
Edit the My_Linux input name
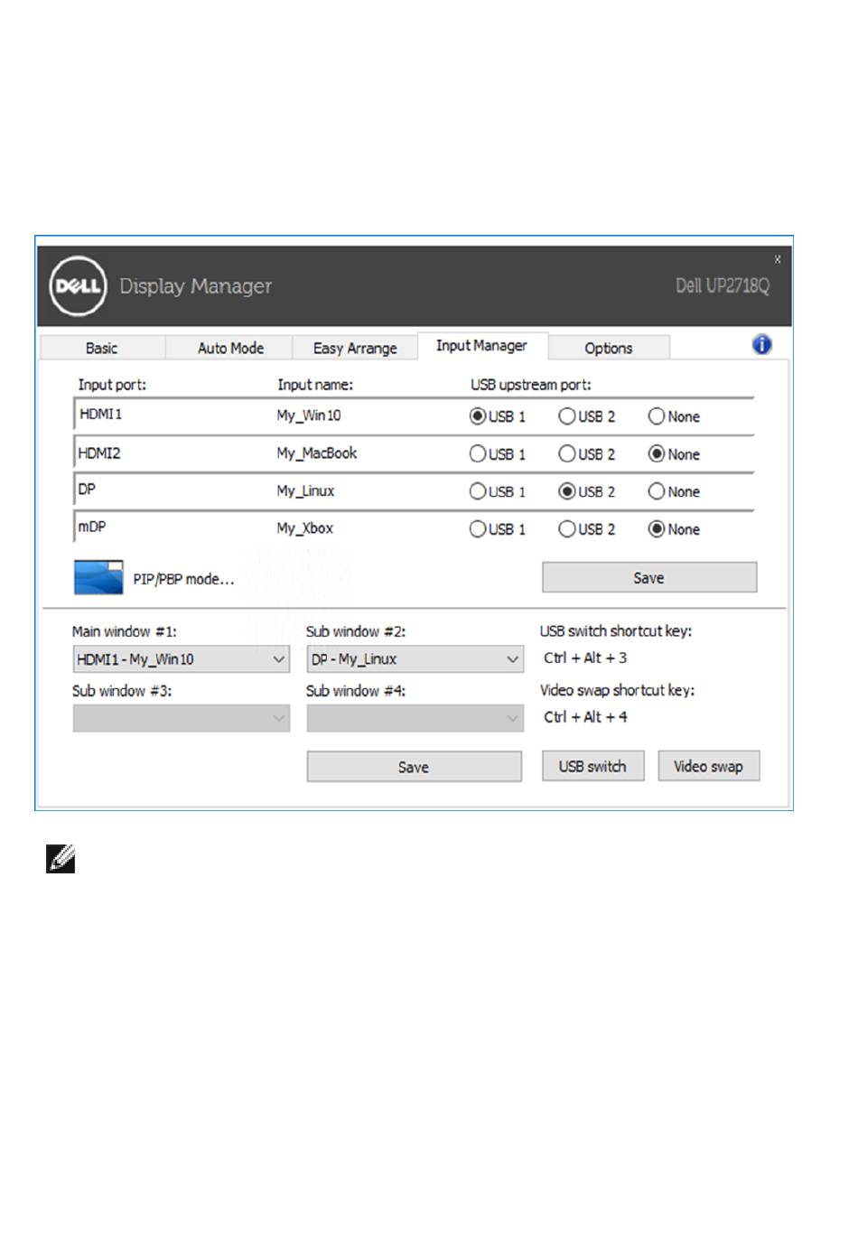click(x=305, y=491)
